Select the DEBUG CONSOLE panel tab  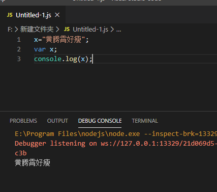(x=100, y=121)
